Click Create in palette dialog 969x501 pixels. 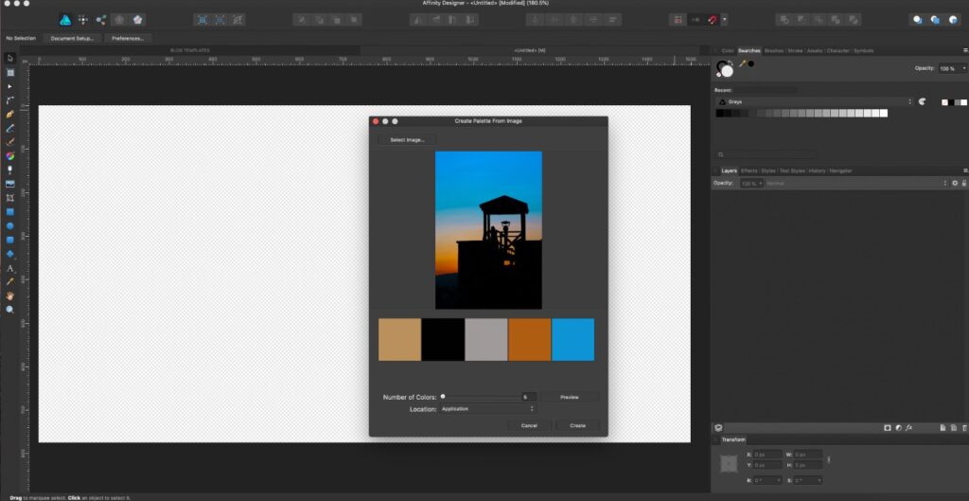click(577, 425)
